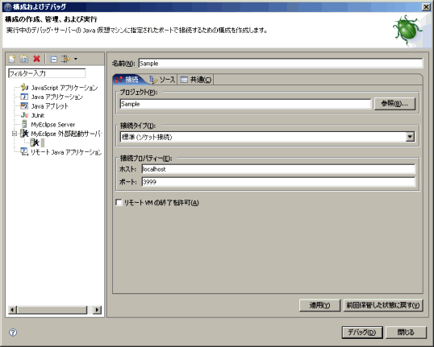Click 前回保管した状態に戻す revert button

coord(383,305)
